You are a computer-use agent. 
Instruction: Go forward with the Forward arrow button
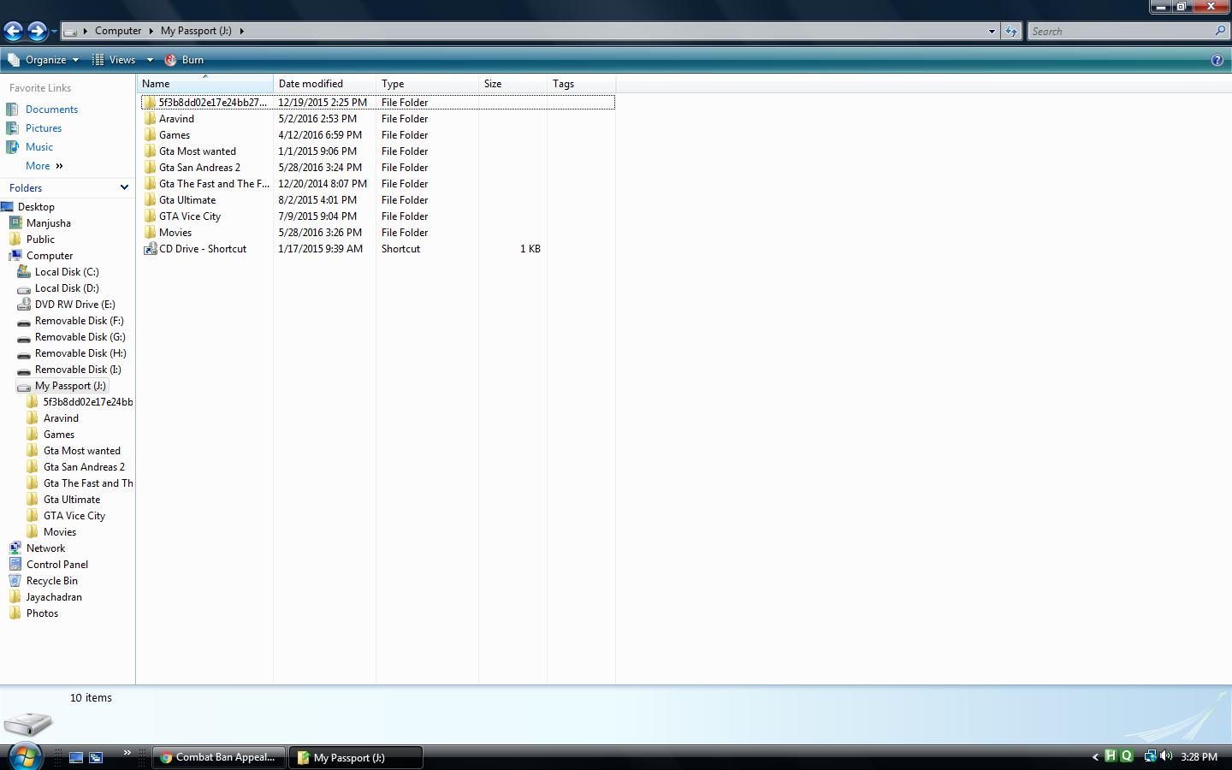(37, 31)
